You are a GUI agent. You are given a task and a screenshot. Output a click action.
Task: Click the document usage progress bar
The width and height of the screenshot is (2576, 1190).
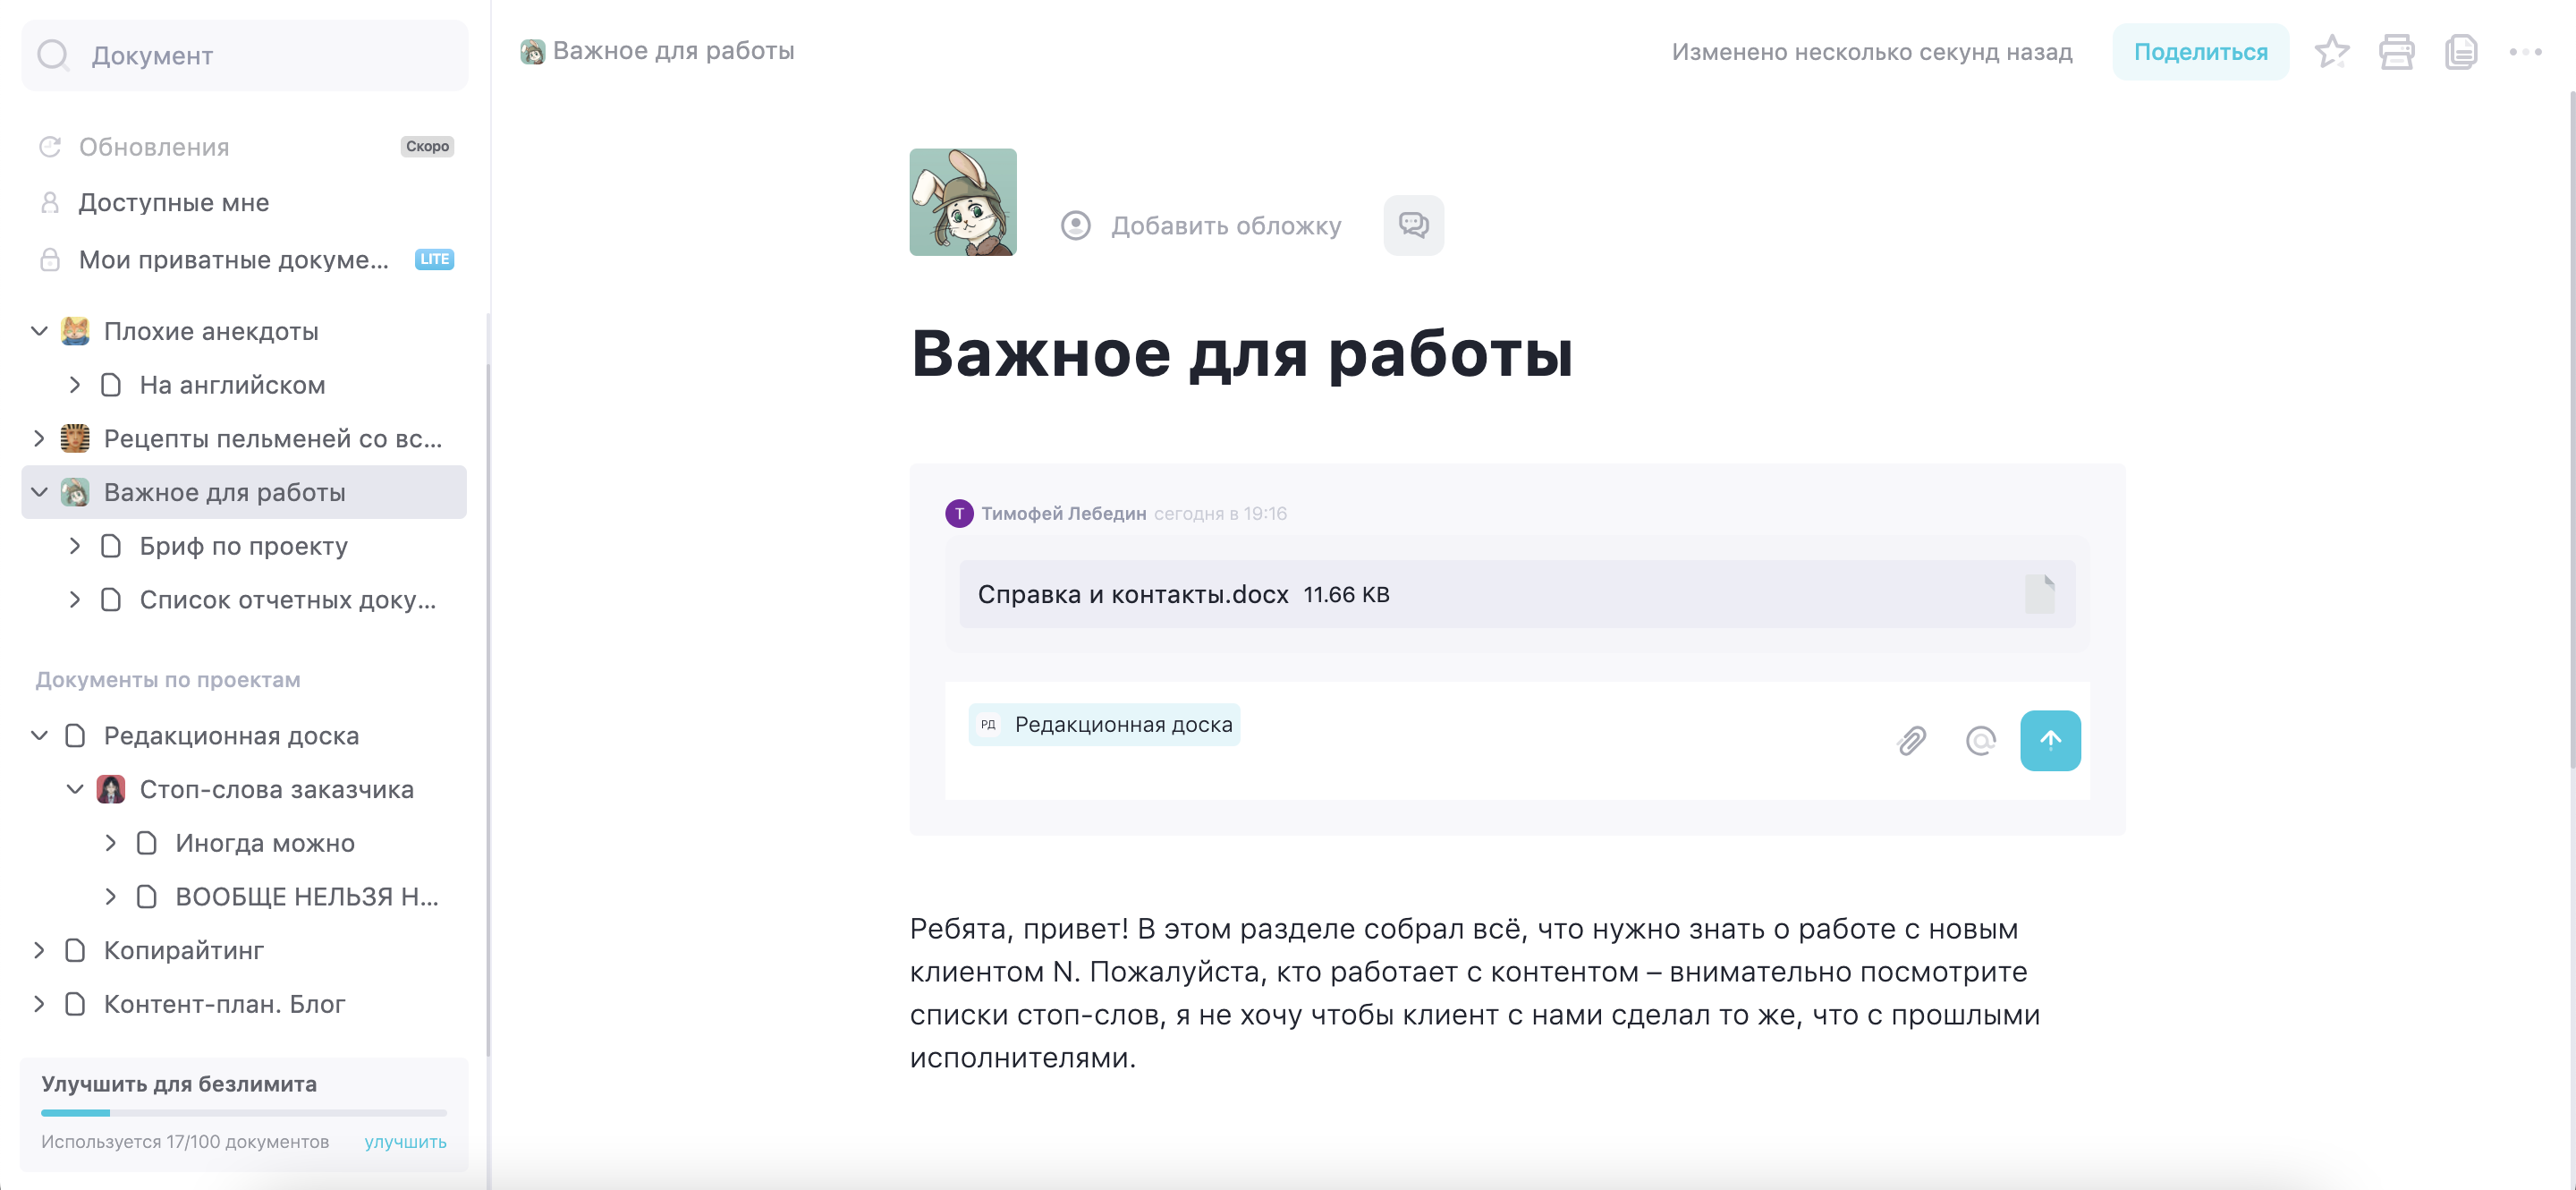243,1112
